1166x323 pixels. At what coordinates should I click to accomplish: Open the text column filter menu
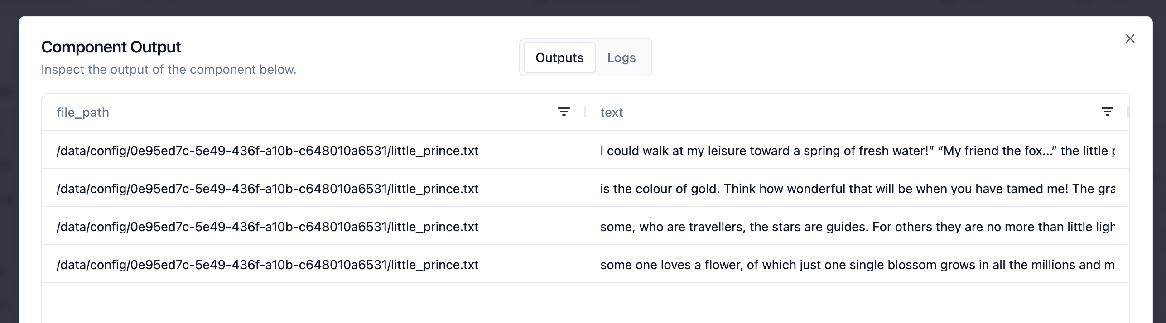coord(1107,112)
